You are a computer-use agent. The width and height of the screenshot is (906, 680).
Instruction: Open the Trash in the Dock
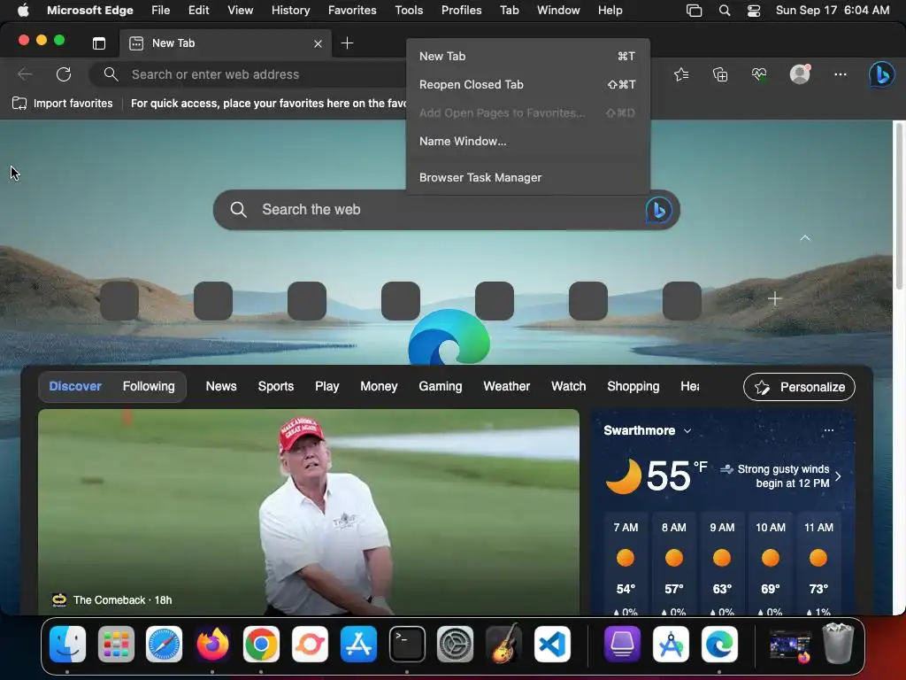[838, 643]
